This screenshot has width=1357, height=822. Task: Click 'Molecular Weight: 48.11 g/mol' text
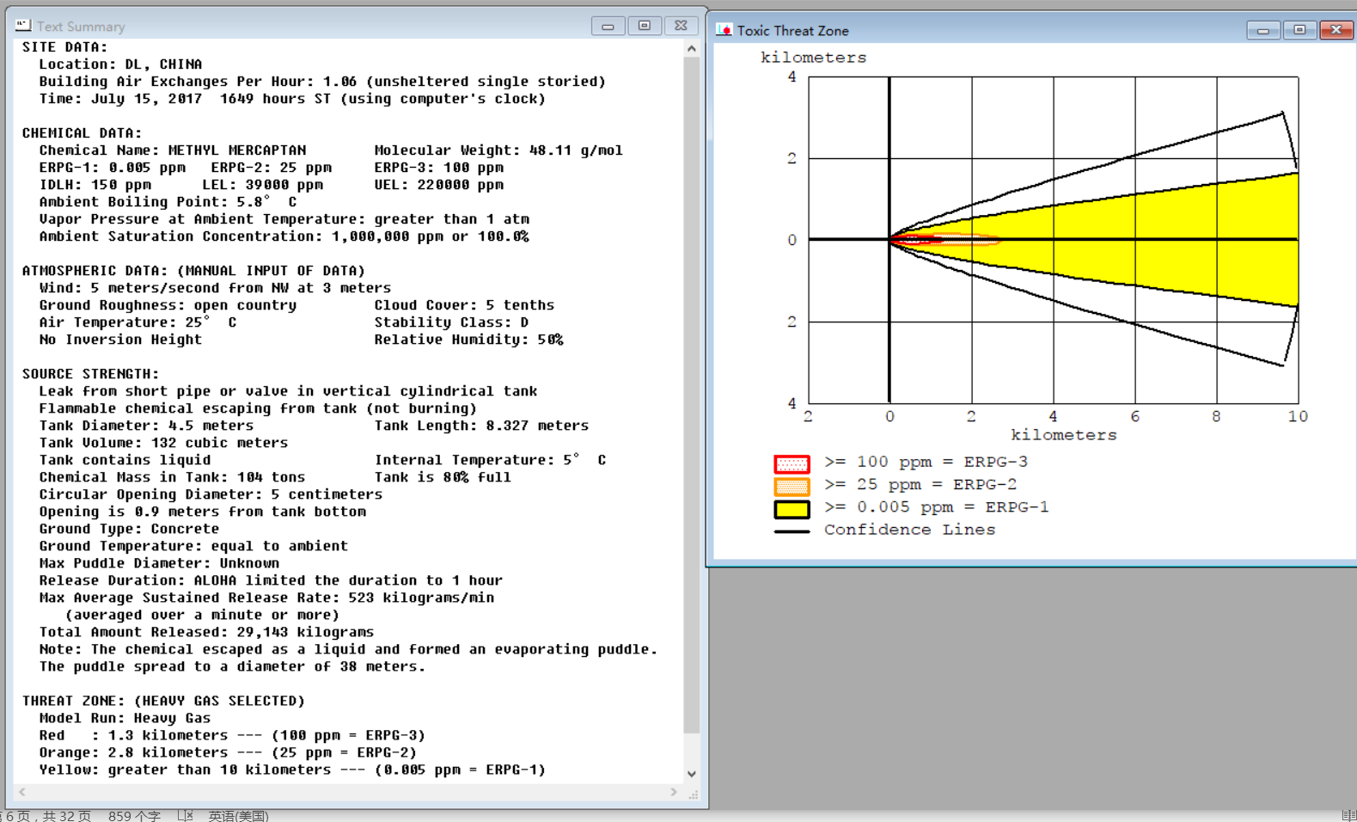[498, 150]
